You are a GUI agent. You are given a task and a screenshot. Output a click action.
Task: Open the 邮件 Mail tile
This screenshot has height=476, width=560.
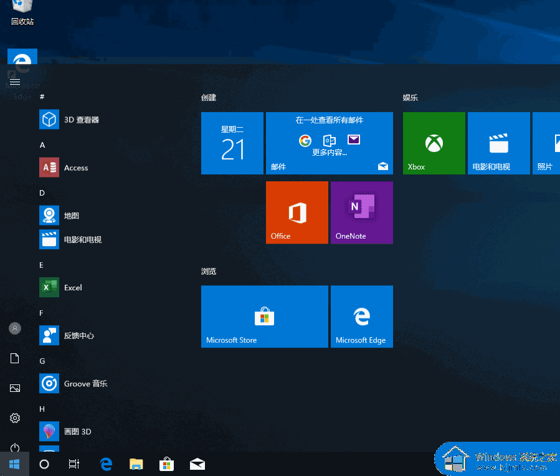330,143
